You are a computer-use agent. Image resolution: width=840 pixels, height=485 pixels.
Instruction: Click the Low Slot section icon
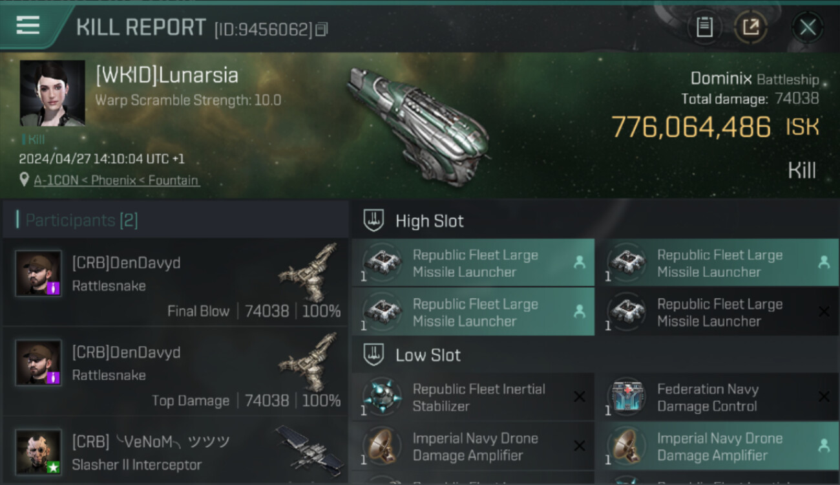[x=373, y=355]
